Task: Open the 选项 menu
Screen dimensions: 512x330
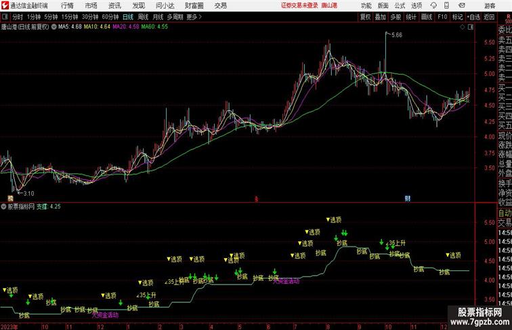Action: click(417, 5)
